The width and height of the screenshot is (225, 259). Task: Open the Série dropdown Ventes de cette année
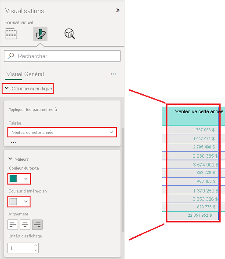coord(62,132)
